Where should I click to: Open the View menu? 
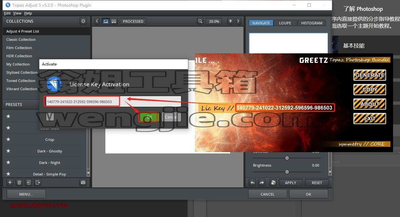[17, 13]
